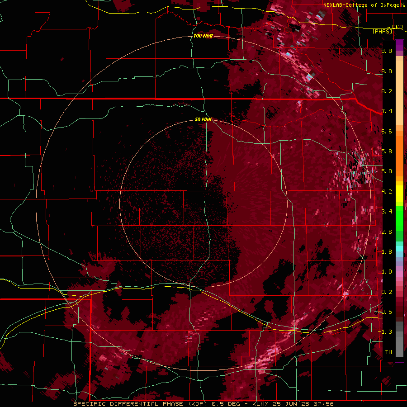Click SPECIFIC DIFFERENTIAL PHASE (KDP) caption text
The height and width of the screenshot is (407, 407).
[141, 404]
